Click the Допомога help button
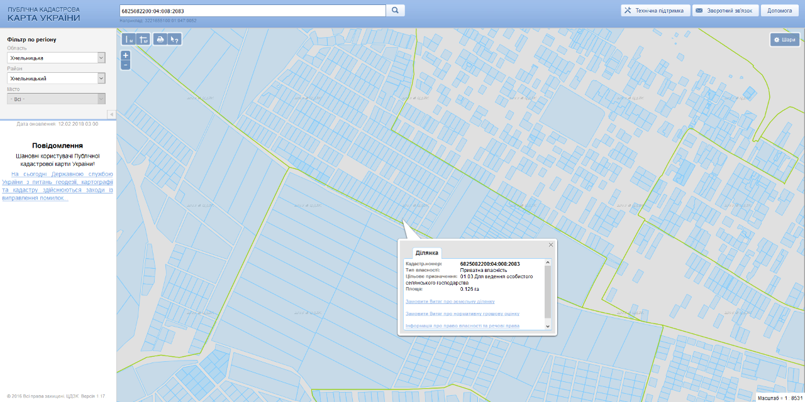The width and height of the screenshot is (805, 402). 780,11
